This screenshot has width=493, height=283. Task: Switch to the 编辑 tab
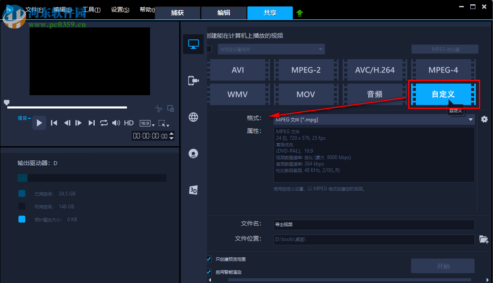223,13
